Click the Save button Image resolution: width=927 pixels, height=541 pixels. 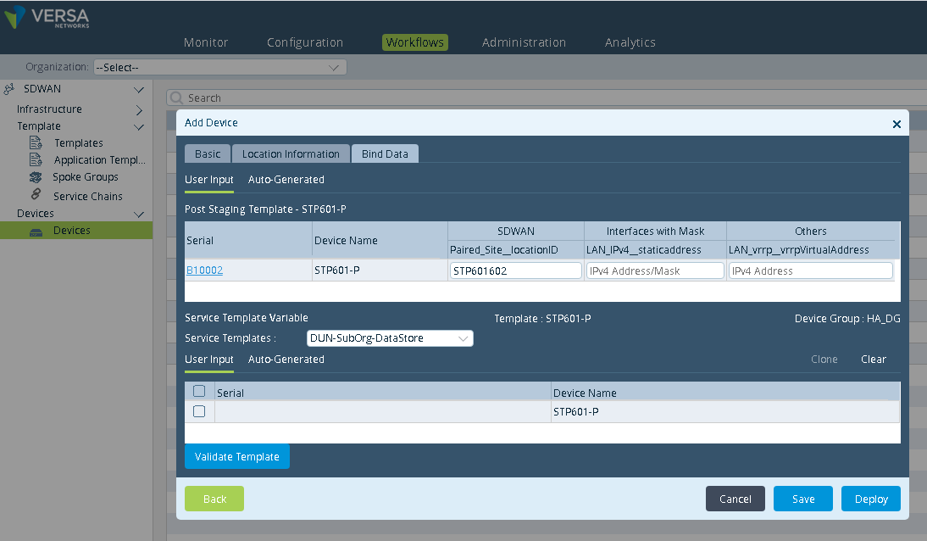pyautogui.click(x=803, y=499)
